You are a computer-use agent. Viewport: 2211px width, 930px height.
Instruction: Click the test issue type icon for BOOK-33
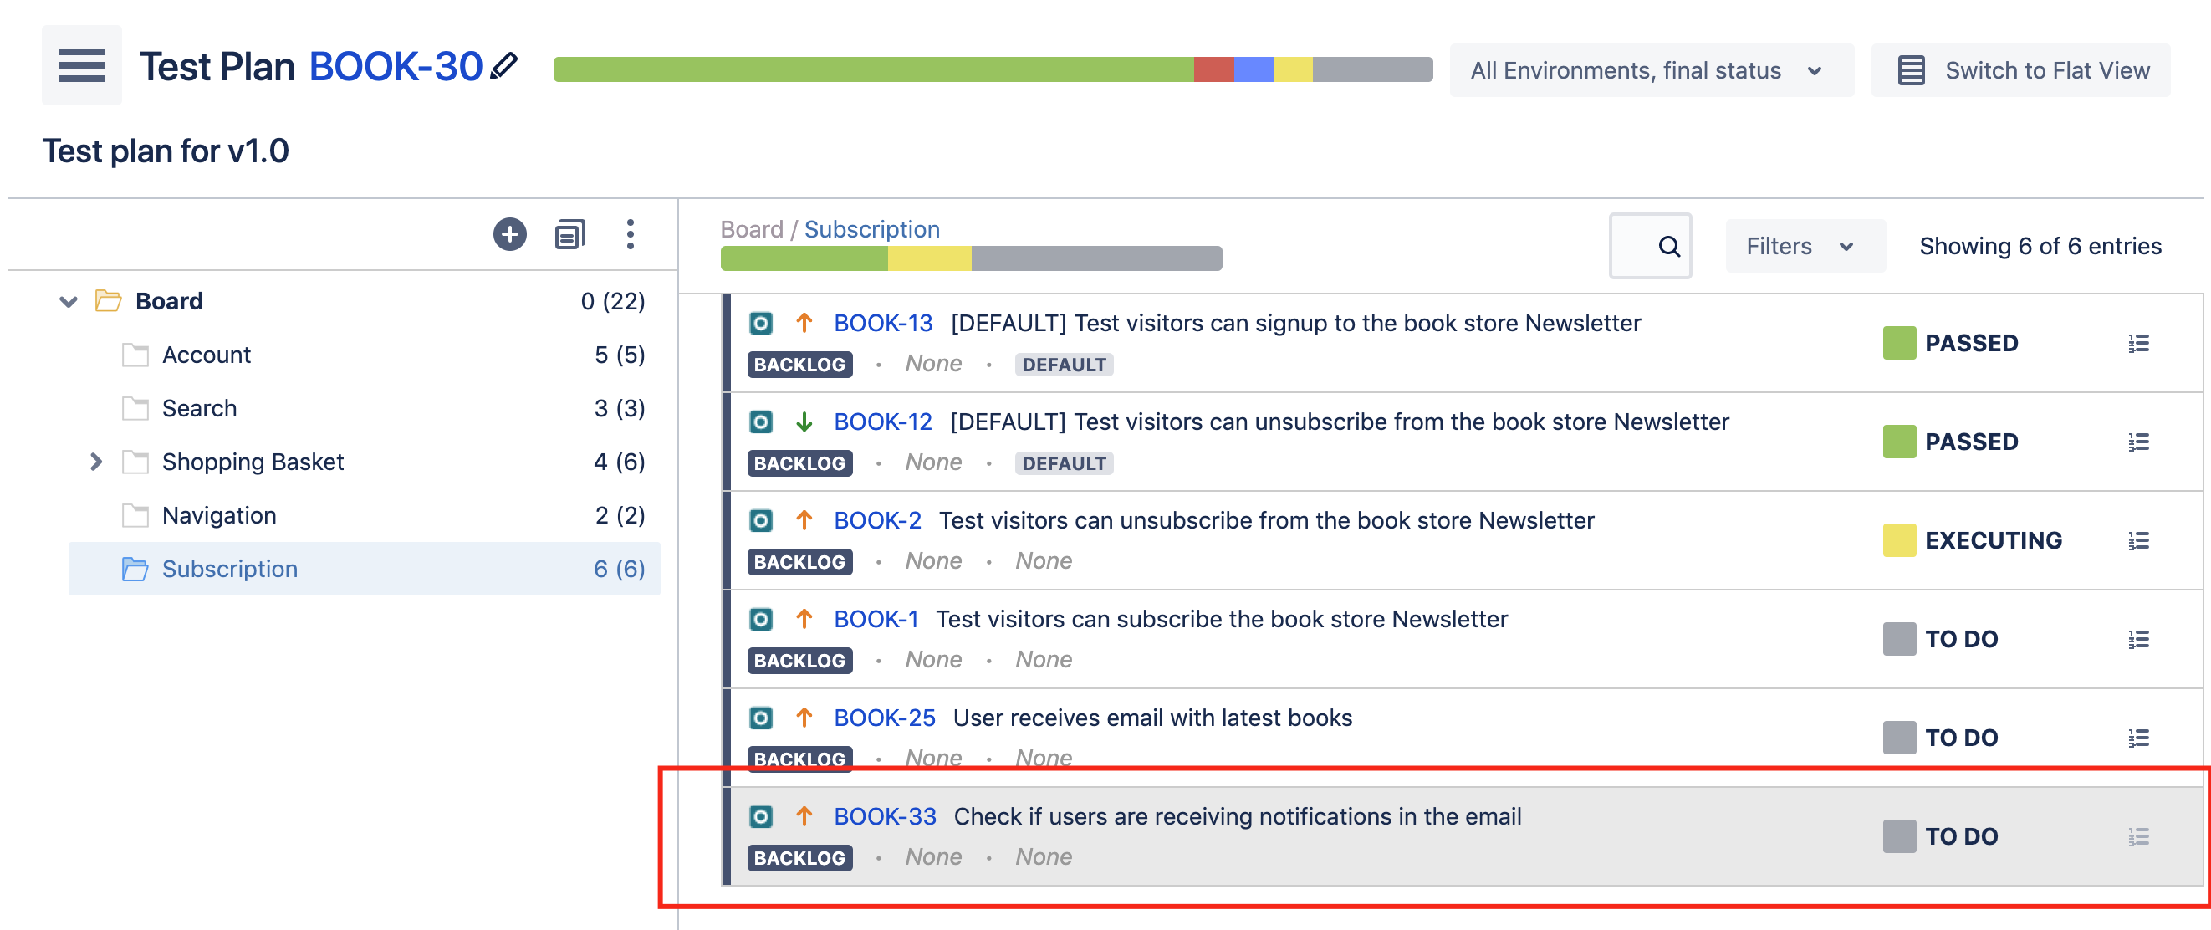(760, 816)
